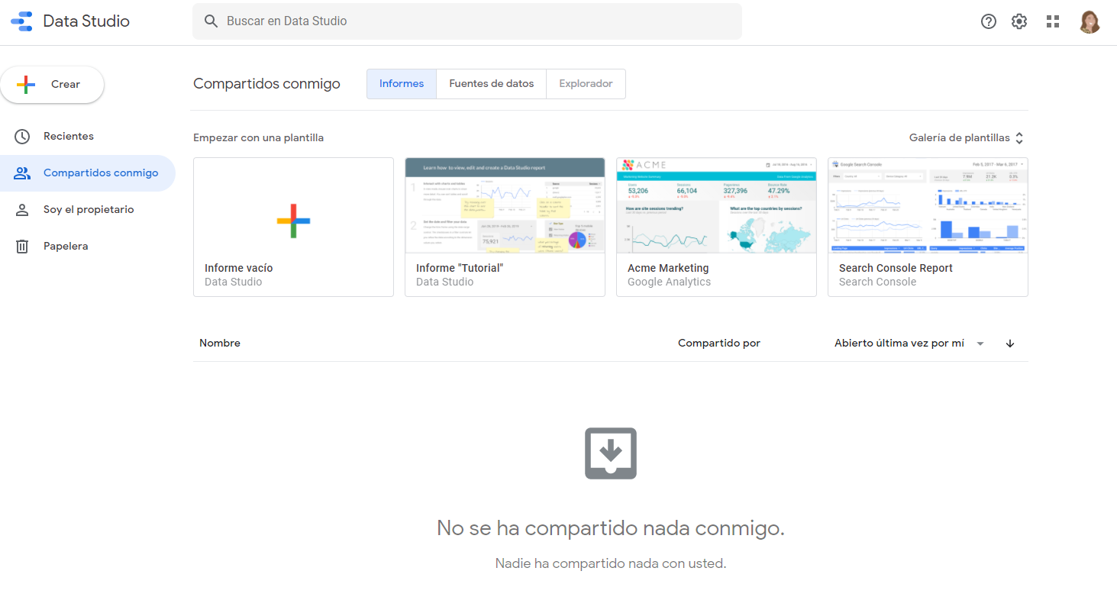Click the Data Studio logo icon
The image size is (1117, 613).
(x=21, y=21)
